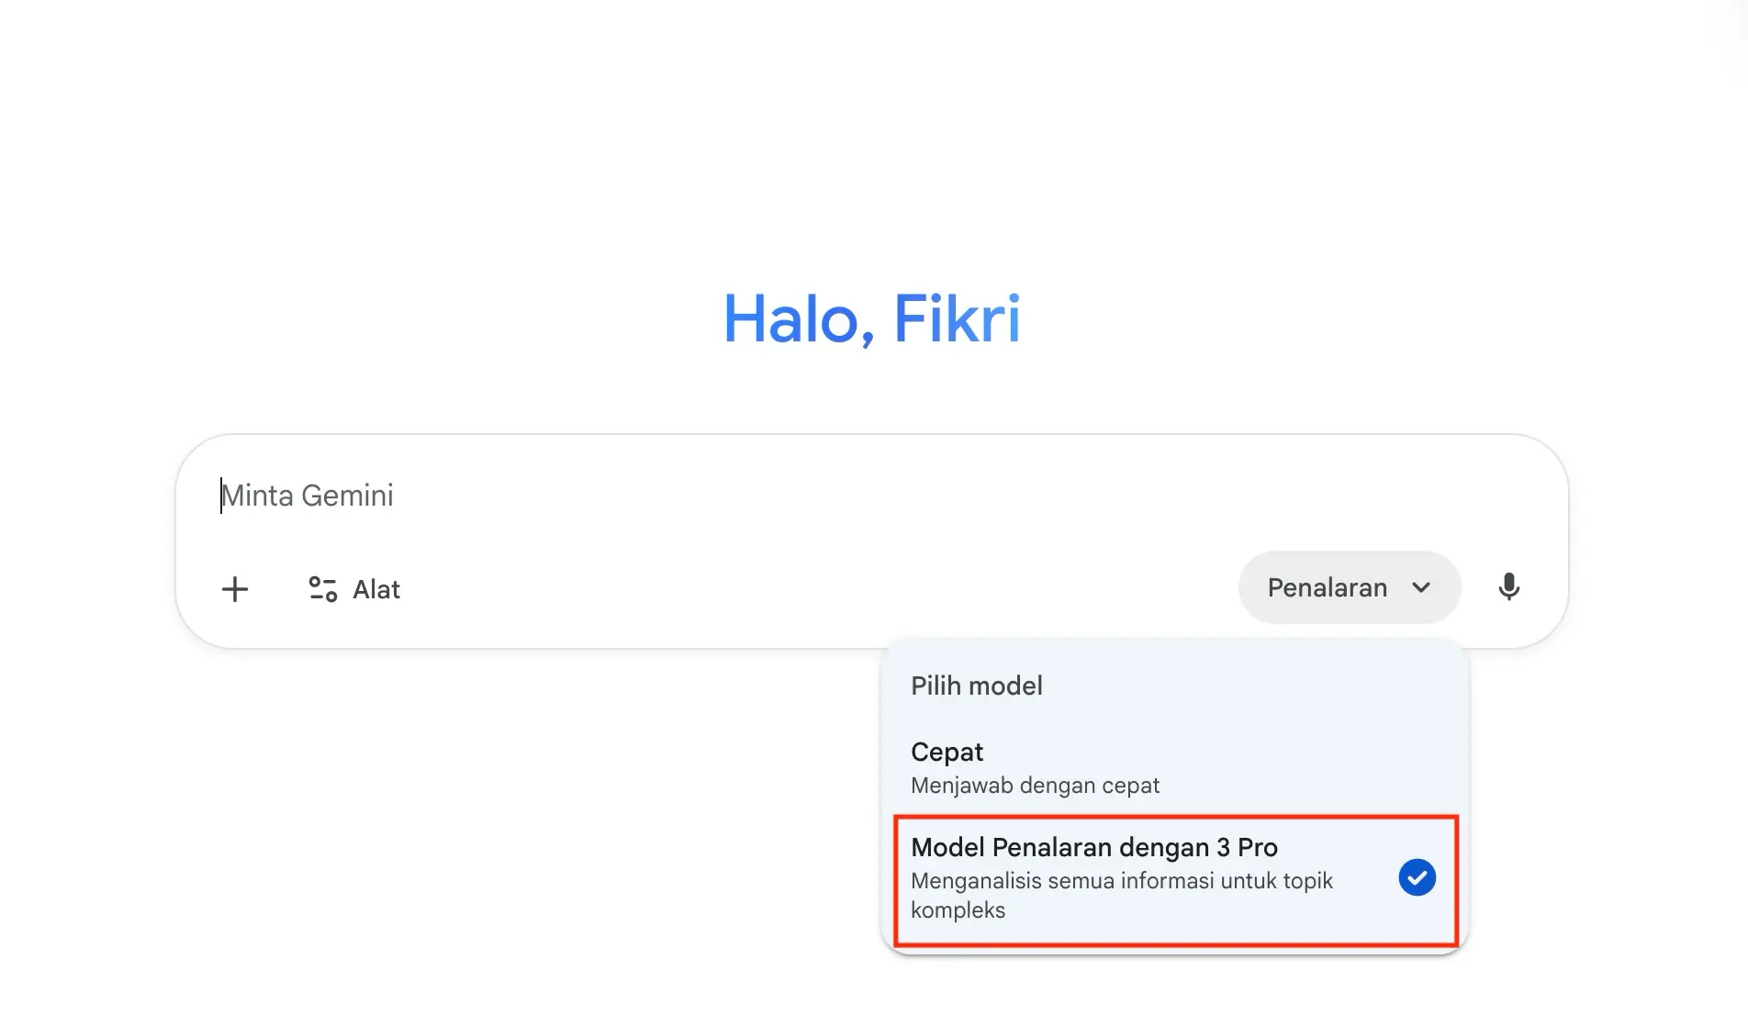Viewport: 1748px width, 1015px height.
Task: Switch the model to the Cepat title
Action: (947, 752)
